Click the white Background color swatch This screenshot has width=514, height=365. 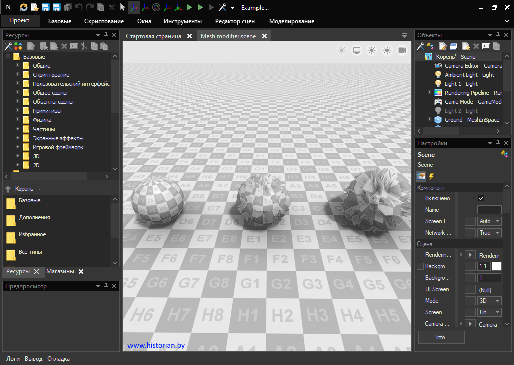point(496,266)
